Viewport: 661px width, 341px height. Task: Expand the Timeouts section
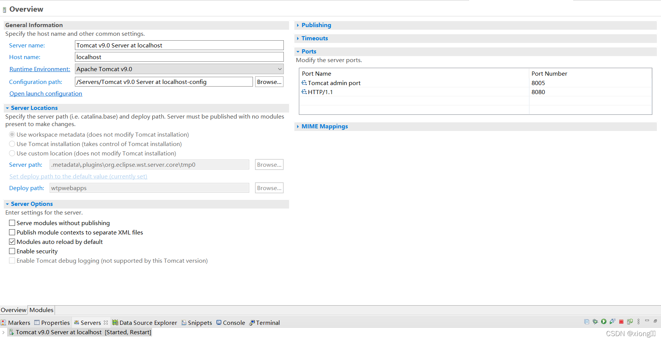[298, 38]
